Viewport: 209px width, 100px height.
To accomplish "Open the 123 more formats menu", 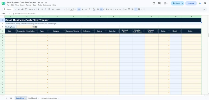I will click(x=53, y=9).
